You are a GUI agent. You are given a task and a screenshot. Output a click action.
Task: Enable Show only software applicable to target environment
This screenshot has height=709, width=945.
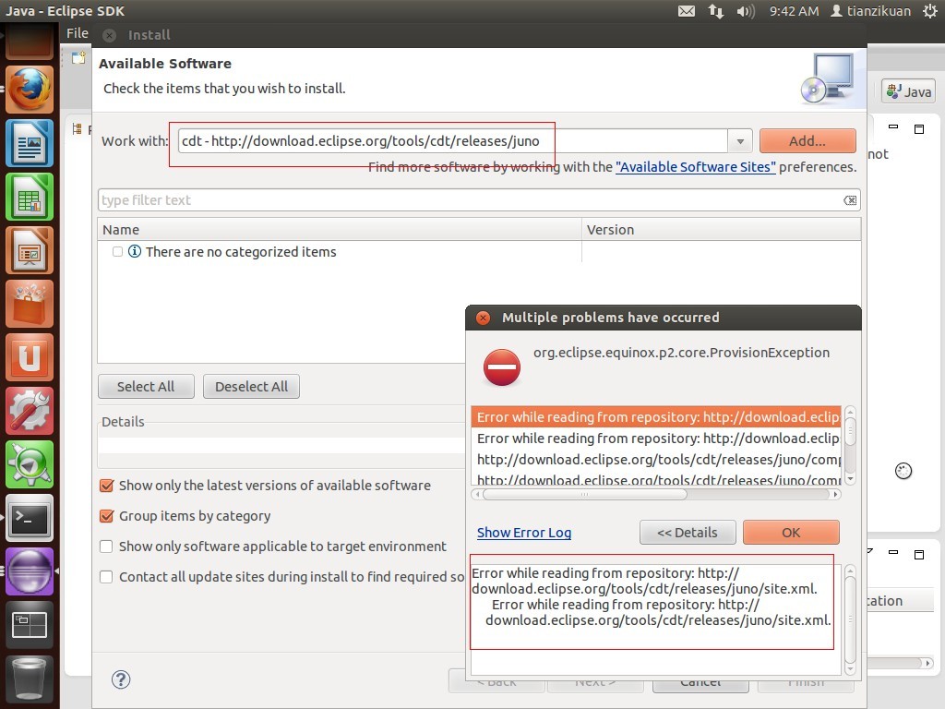(x=106, y=547)
